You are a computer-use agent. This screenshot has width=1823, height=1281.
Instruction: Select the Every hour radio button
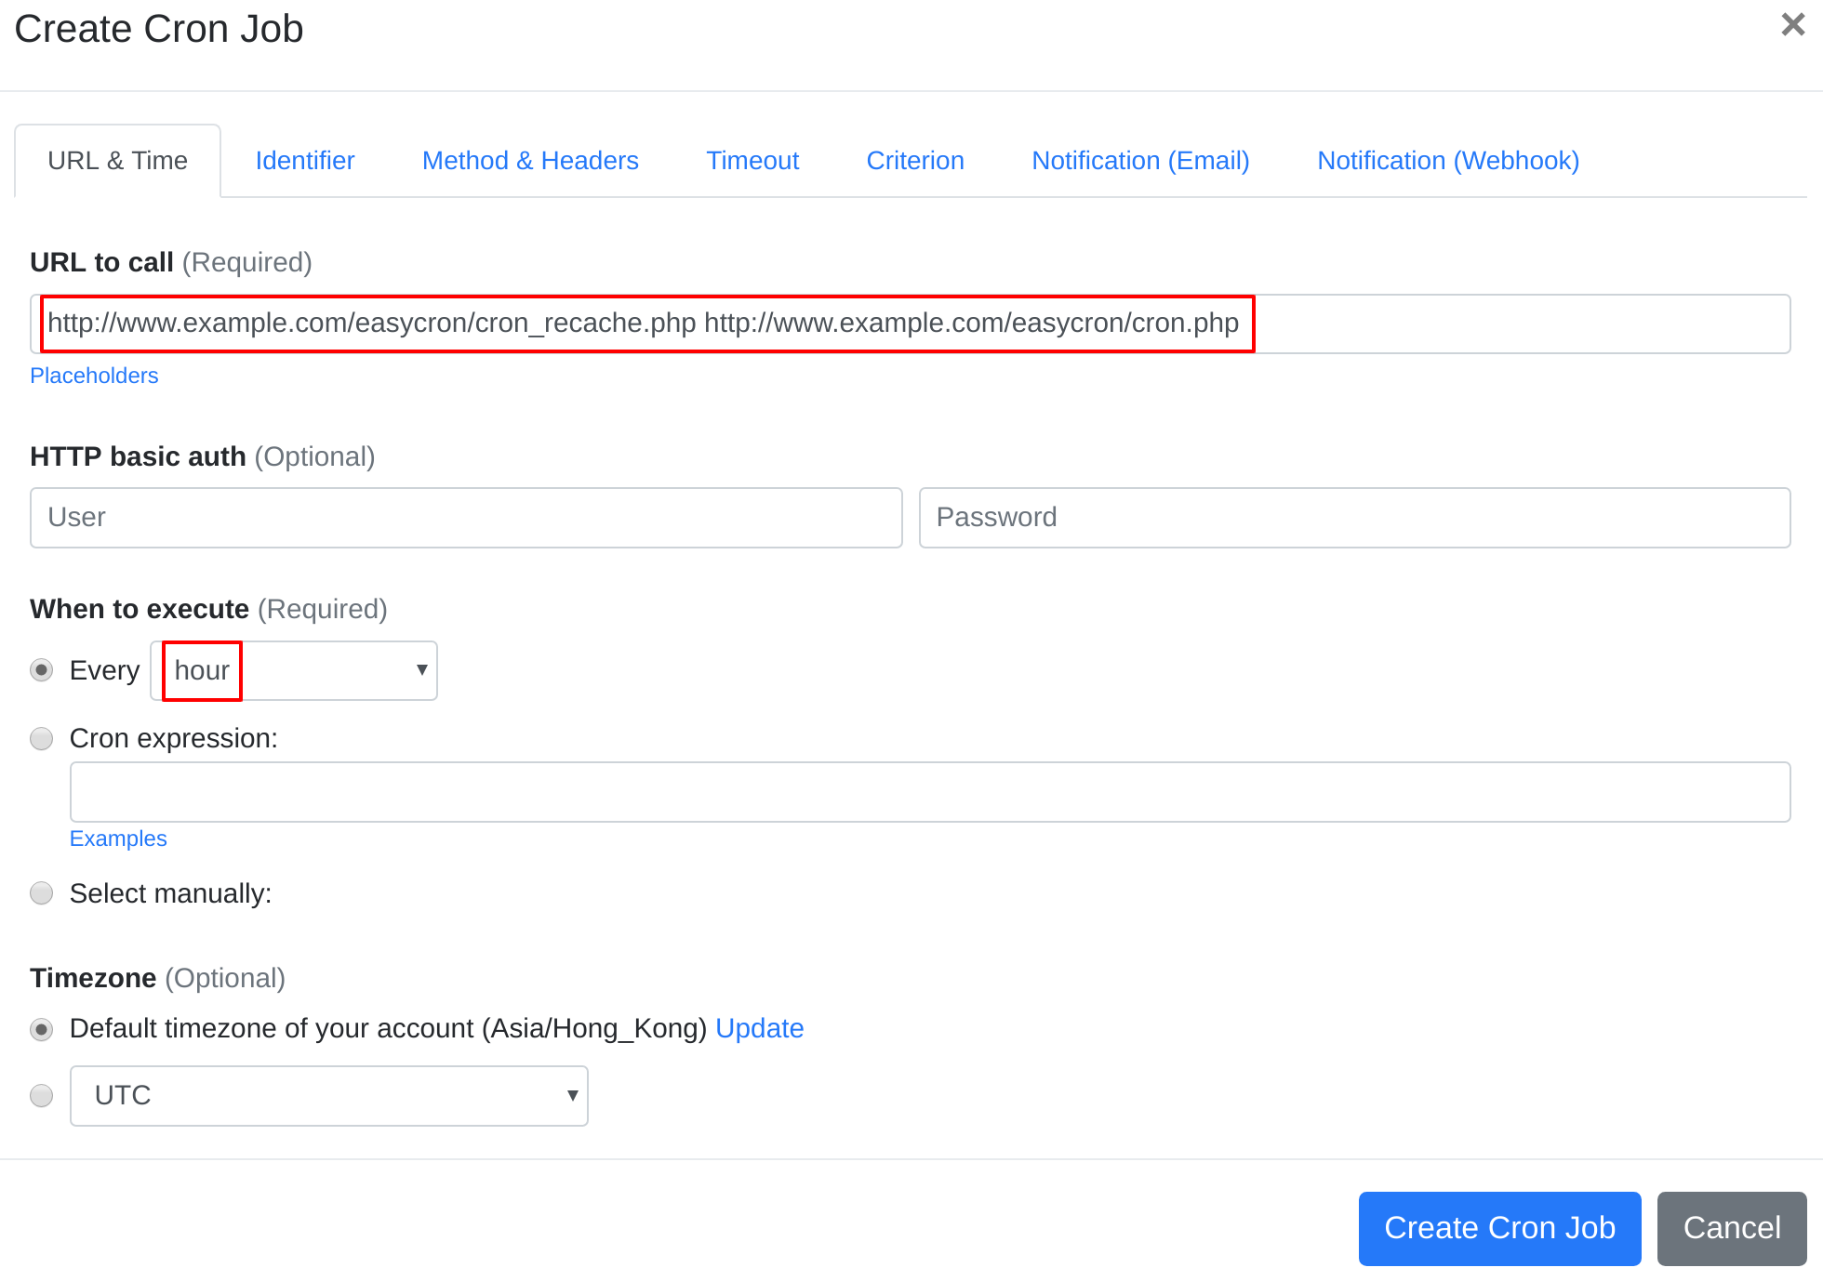click(x=40, y=669)
